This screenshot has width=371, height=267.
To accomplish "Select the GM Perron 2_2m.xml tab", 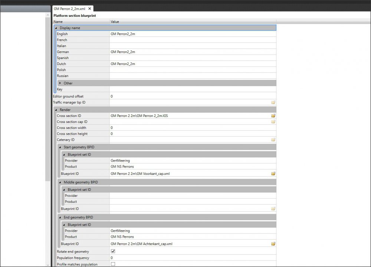I will point(70,8).
